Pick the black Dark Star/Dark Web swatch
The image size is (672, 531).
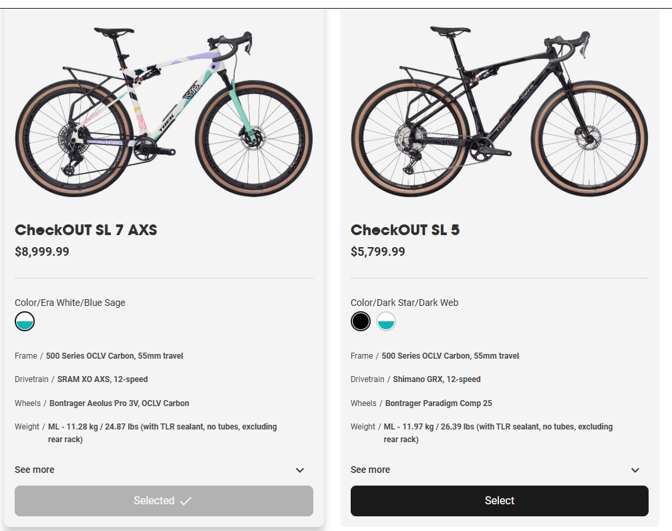coord(361,321)
